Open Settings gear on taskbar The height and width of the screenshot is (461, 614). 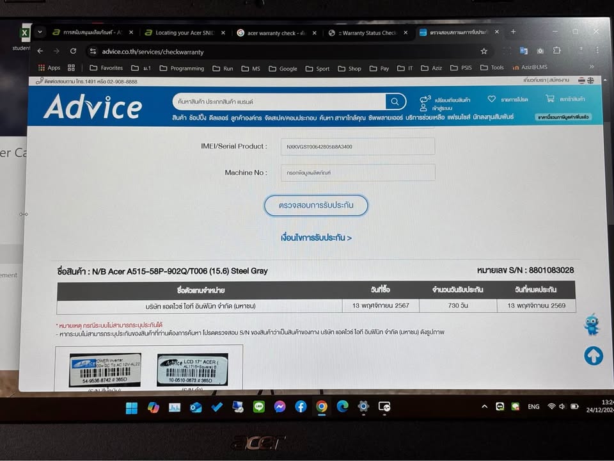point(363,407)
